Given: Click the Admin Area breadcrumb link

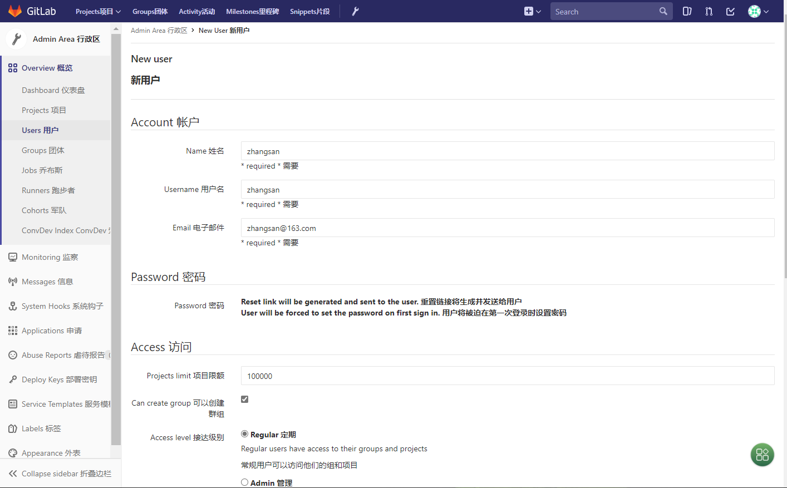Looking at the screenshot, I should pyautogui.click(x=159, y=31).
